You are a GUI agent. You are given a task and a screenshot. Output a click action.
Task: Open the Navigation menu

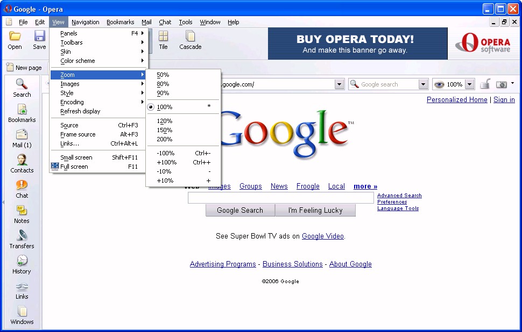[x=85, y=22]
